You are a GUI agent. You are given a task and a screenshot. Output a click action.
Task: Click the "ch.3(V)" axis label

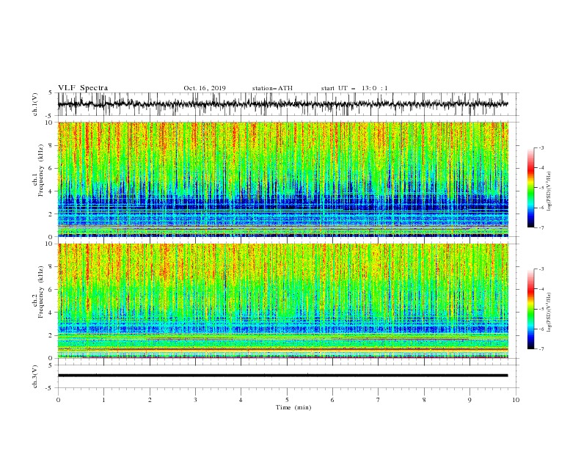click(35, 376)
